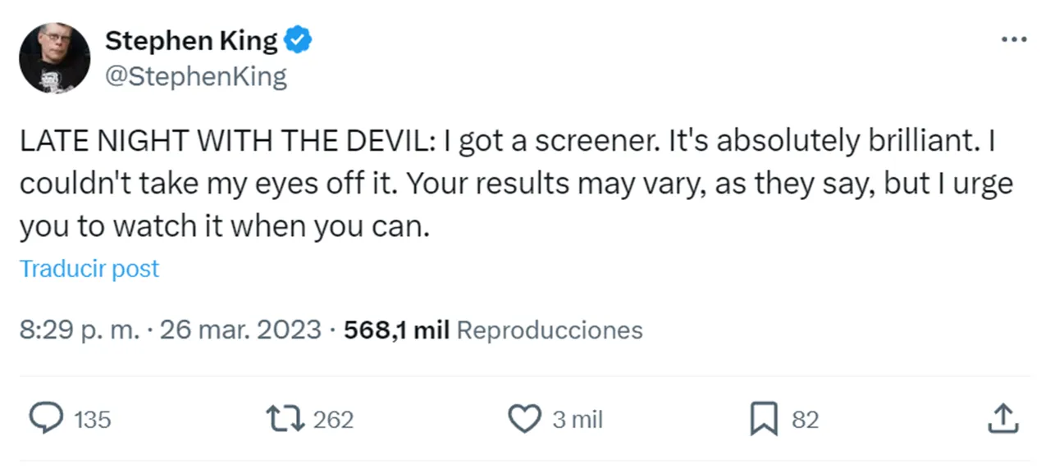Click the "Traducir post" link
This screenshot has height=473, width=1050.
[x=89, y=269]
